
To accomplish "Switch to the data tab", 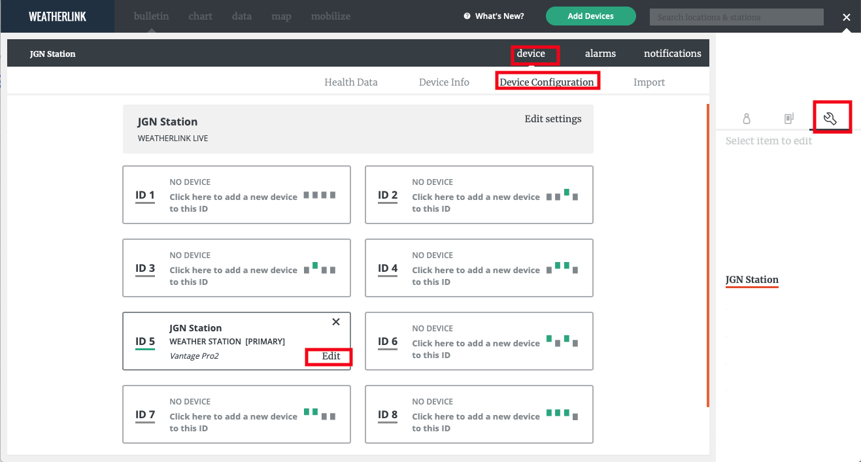I will pos(241,16).
